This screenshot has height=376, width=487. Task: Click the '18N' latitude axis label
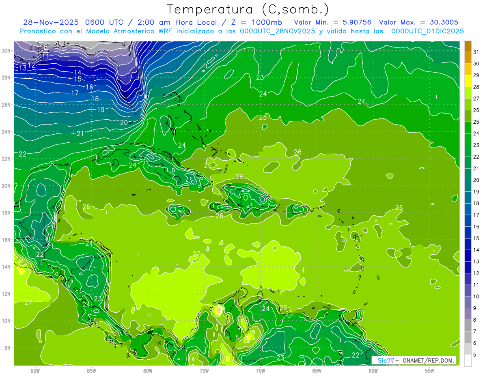6,213
